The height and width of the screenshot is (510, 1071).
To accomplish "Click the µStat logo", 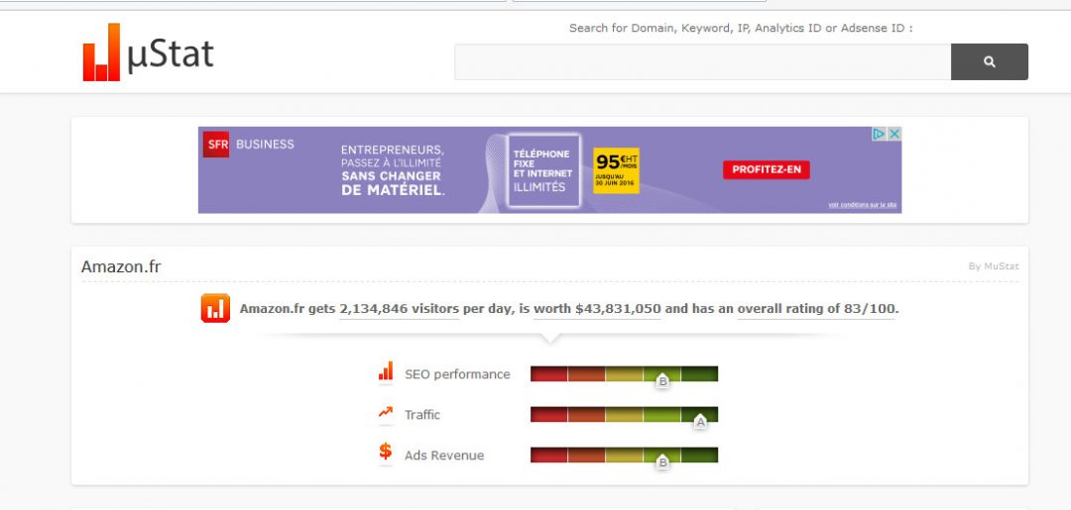I will [x=148, y=52].
